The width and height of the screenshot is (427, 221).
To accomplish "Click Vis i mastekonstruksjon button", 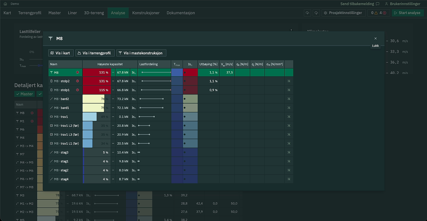I will point(141,53).
